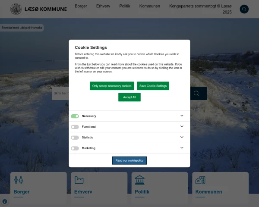Open the Erhverv card heading link
Screen dimensions: 259x207
coord(83,192)
